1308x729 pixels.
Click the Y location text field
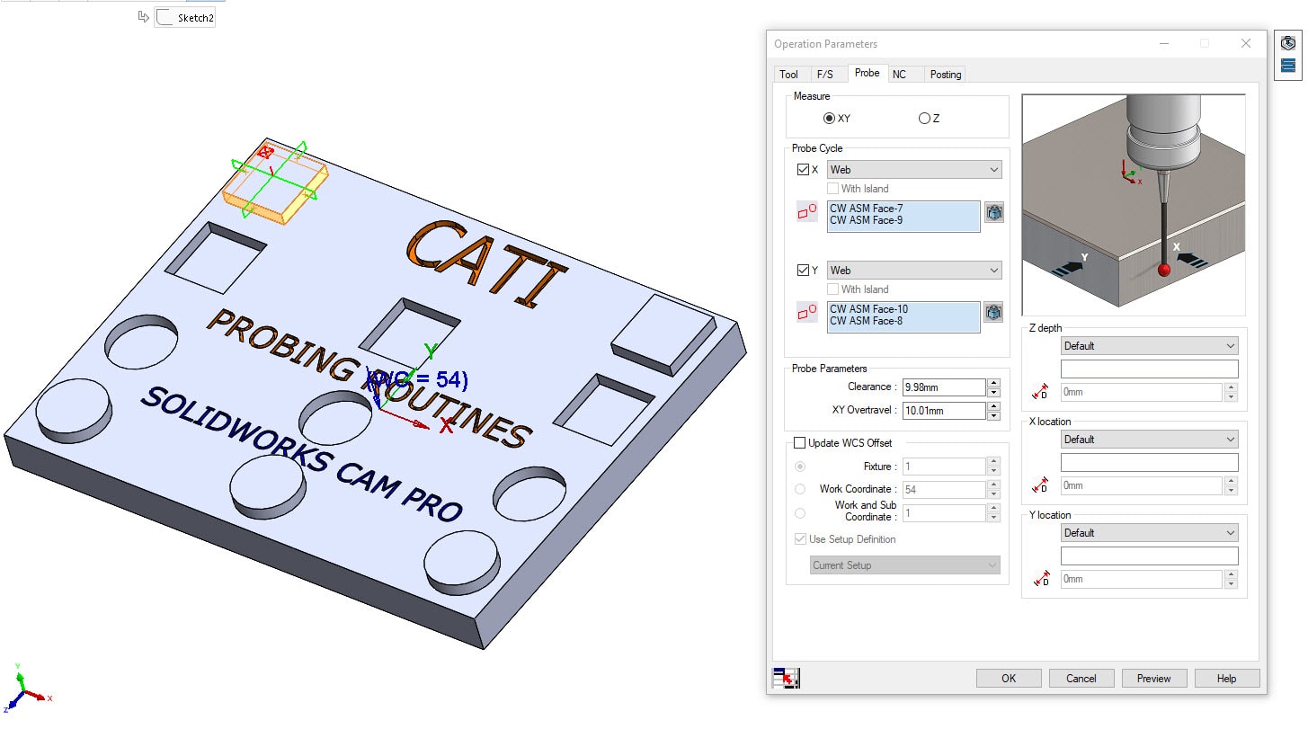pos(1150,556)
